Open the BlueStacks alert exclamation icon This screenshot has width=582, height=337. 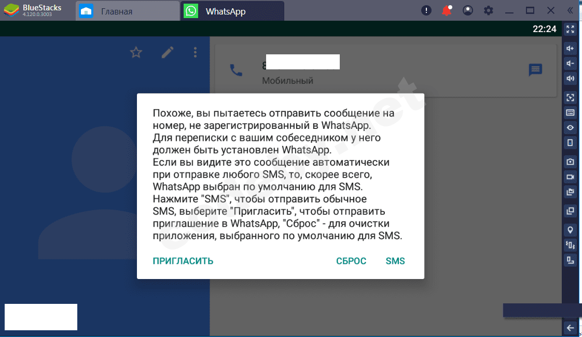[x=426, y=10]
